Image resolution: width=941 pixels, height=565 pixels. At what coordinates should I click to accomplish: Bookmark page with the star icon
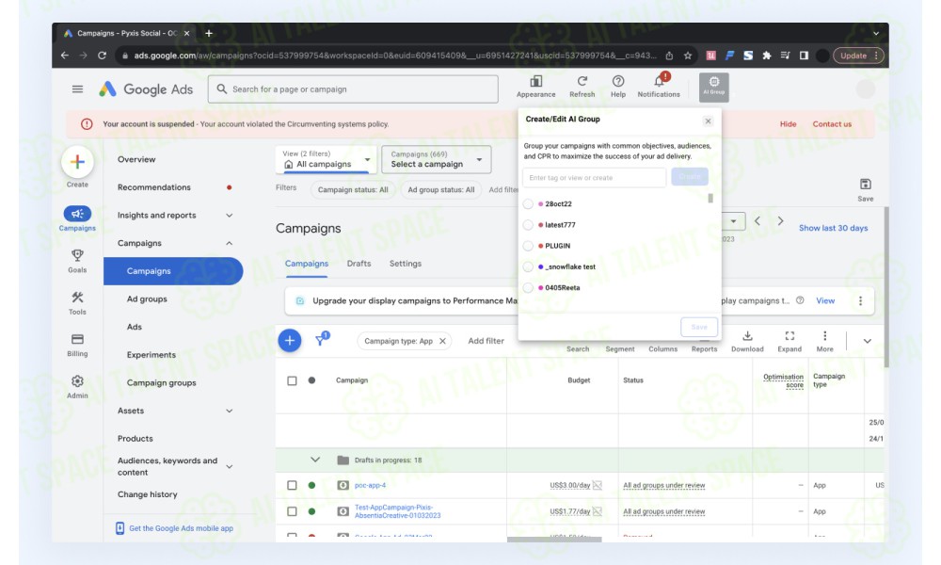[x=688, y=56]
